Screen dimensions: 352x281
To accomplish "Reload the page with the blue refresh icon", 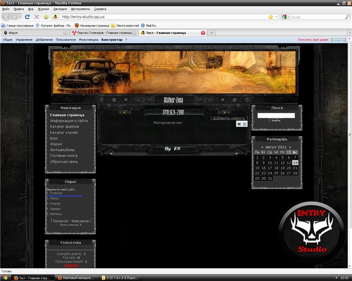I will click(x=28, y=17).
